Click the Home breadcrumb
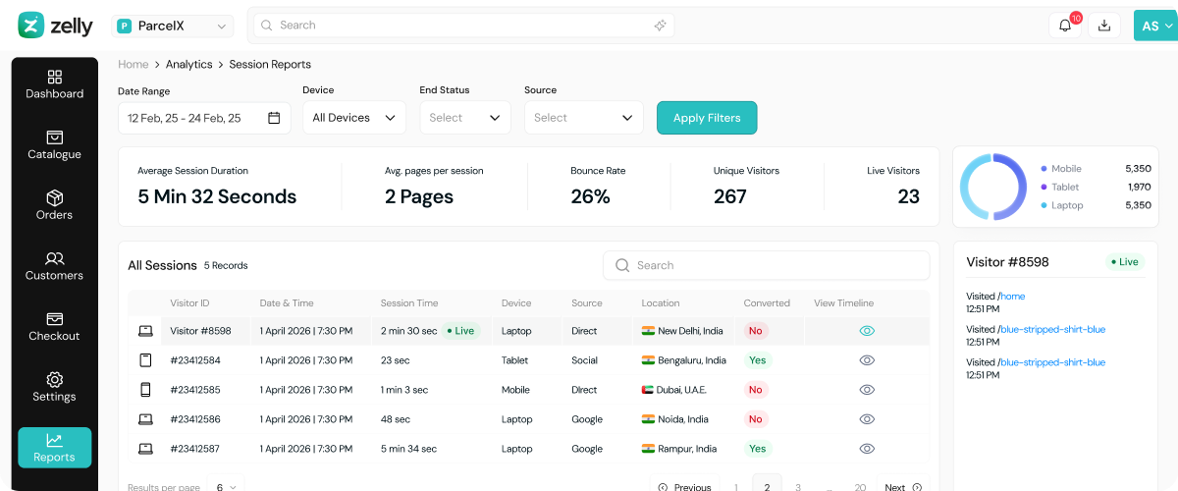Viewport: 1178px width, 491px height. [133, 64]
